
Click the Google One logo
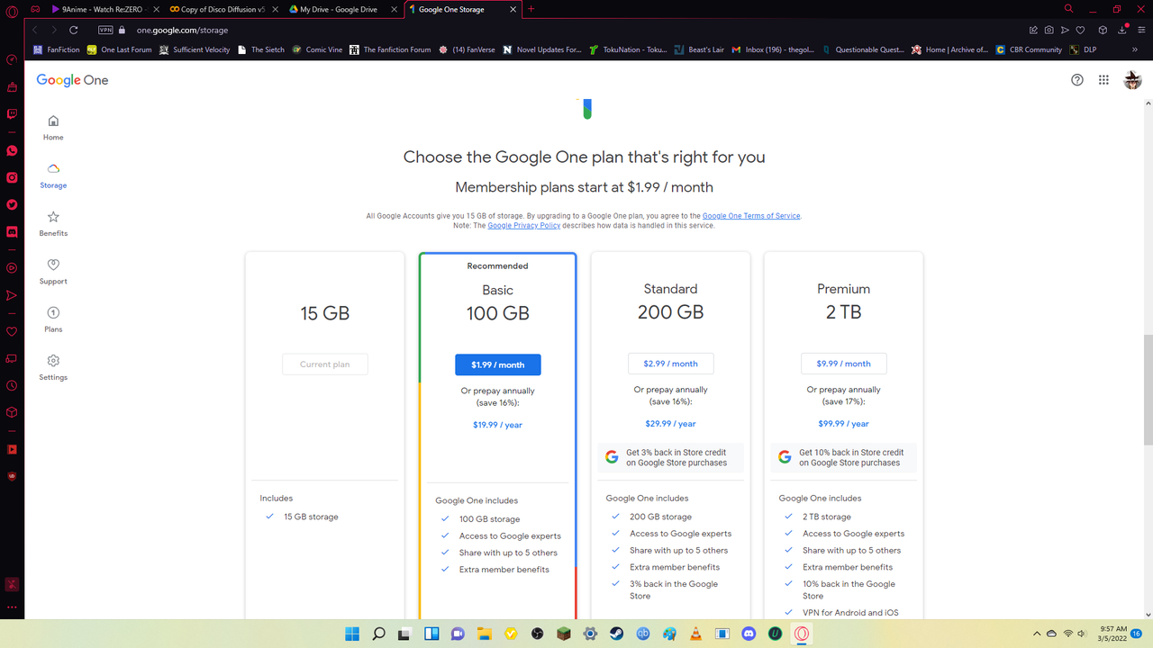pyautogui.click(x=72, y=80)
